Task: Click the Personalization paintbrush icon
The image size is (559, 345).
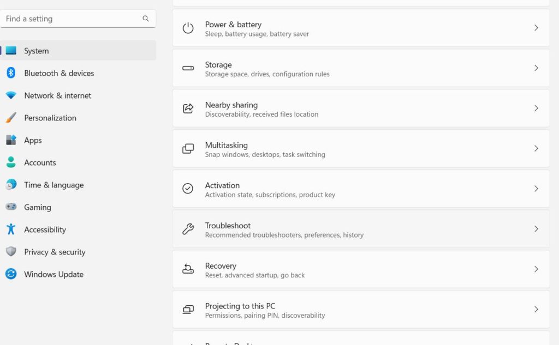Action: 11,118
